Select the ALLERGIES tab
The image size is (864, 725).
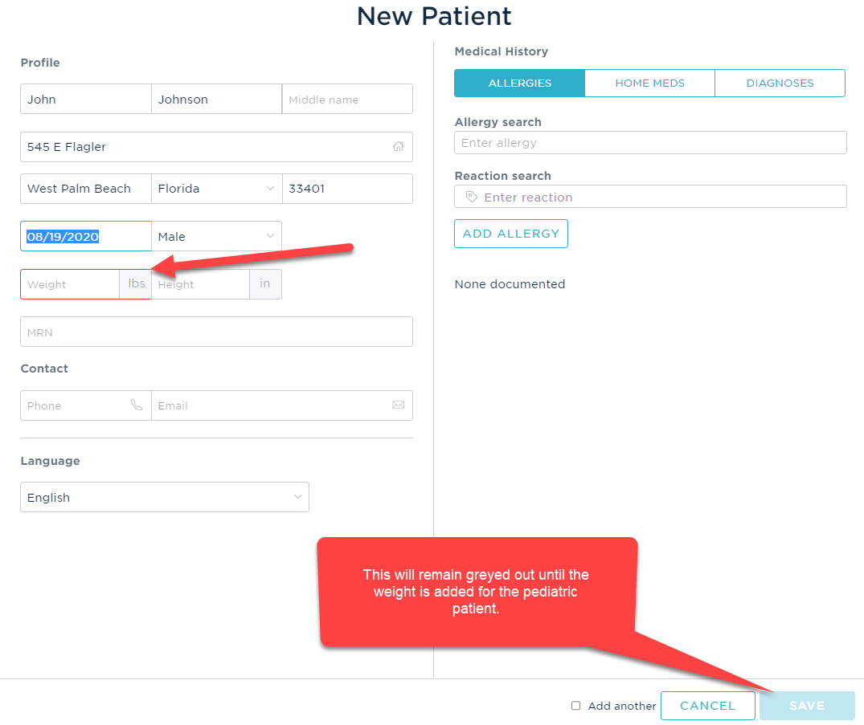(x=519, y=83)
